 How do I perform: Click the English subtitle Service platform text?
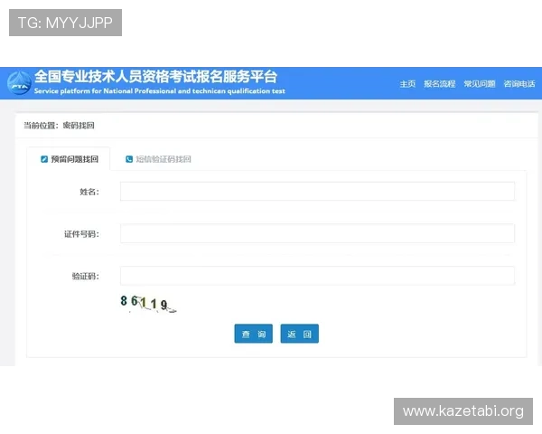(x=160, y=91)
